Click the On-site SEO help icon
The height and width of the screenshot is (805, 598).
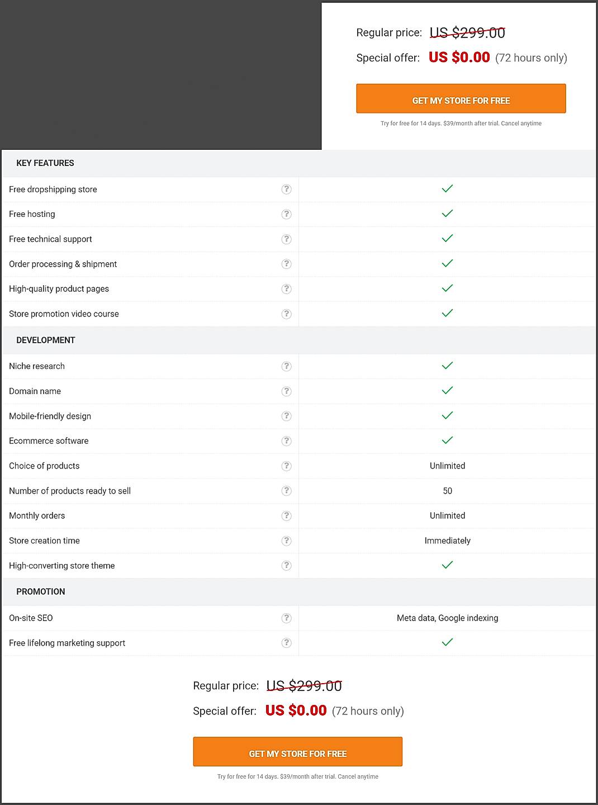click(x=286, y=618)
